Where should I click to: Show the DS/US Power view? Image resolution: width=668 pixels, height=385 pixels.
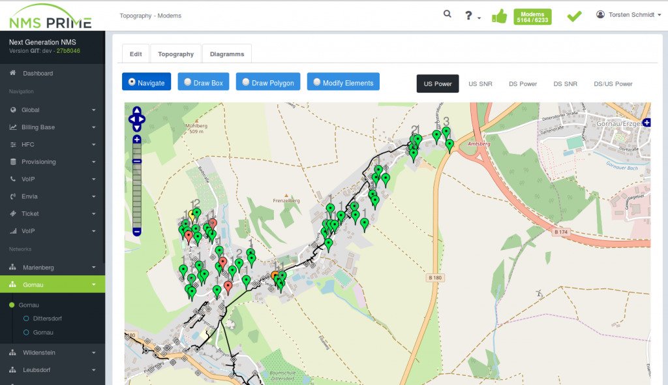(x=613, y=84)
